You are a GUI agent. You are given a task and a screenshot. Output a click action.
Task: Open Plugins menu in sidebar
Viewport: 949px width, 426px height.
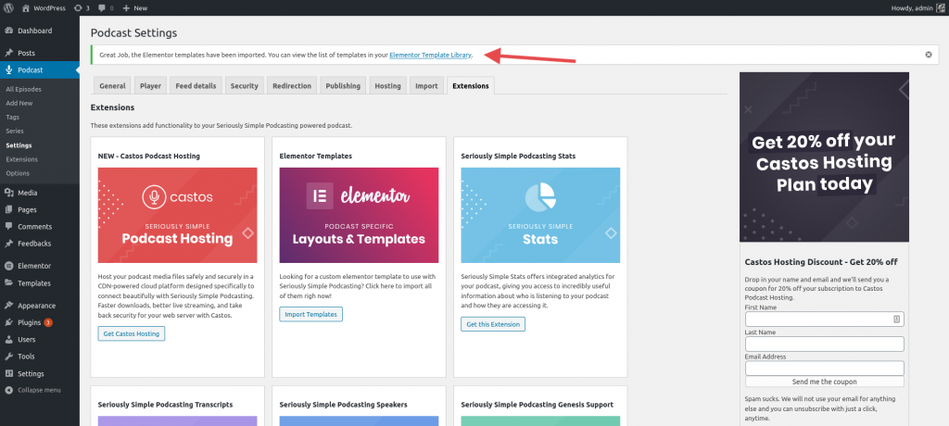[30, 322]
